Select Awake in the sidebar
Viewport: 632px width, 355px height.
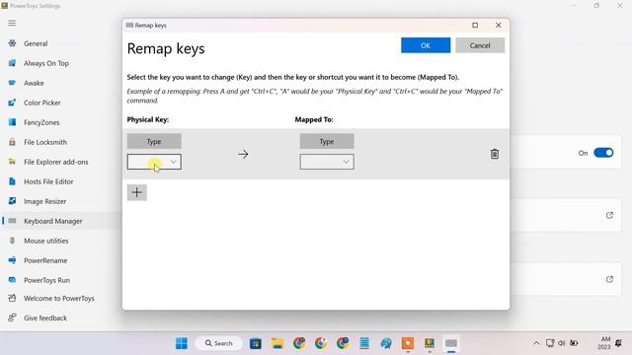34,83
